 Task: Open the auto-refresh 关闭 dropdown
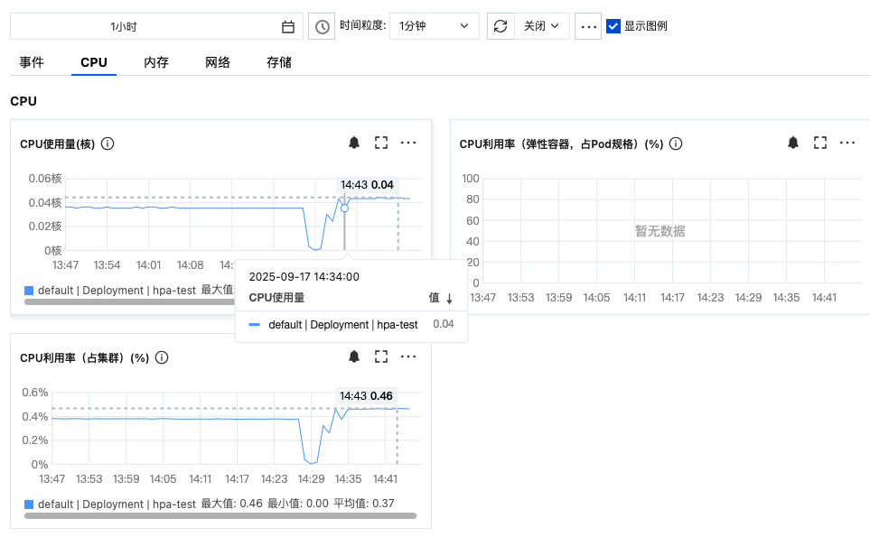click(x=542, y=26)
